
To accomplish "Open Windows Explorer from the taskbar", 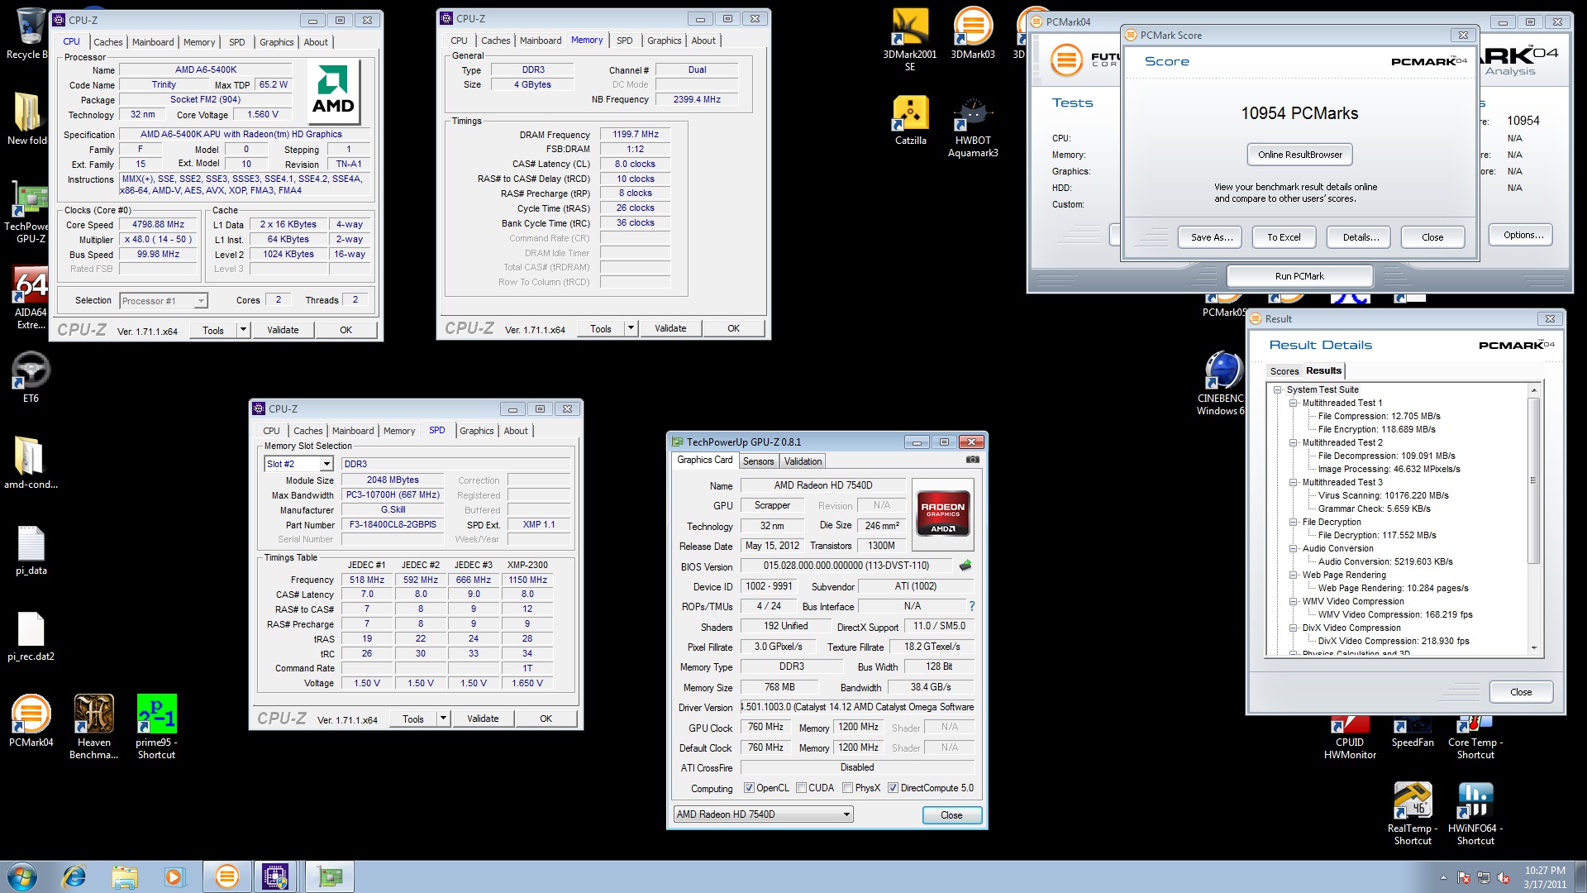I will point(124,876).
